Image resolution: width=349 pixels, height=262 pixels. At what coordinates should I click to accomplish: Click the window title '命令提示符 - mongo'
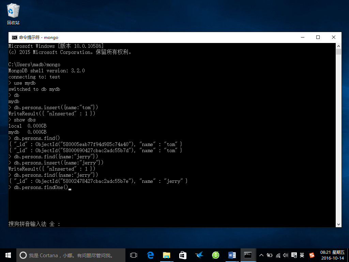pos(39,38)
